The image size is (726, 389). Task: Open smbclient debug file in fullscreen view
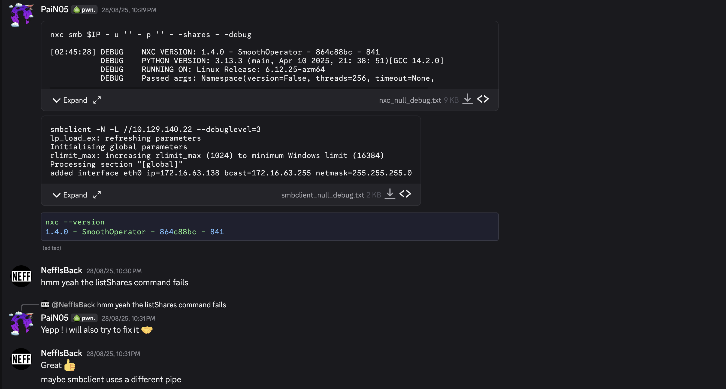point(97,195)
